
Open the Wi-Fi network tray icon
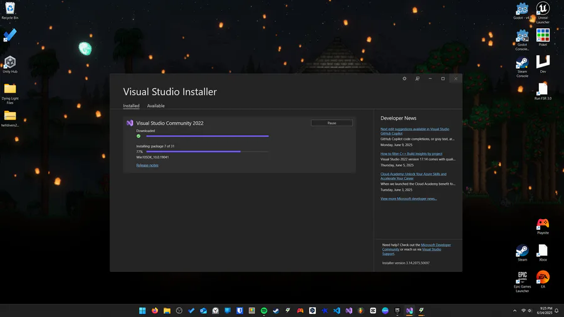coord(523,311)
